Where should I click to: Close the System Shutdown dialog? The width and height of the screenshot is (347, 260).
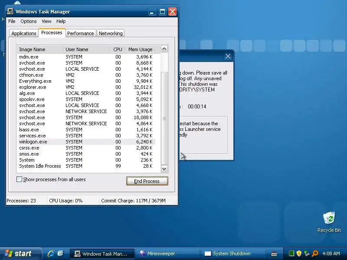[228, 56]
